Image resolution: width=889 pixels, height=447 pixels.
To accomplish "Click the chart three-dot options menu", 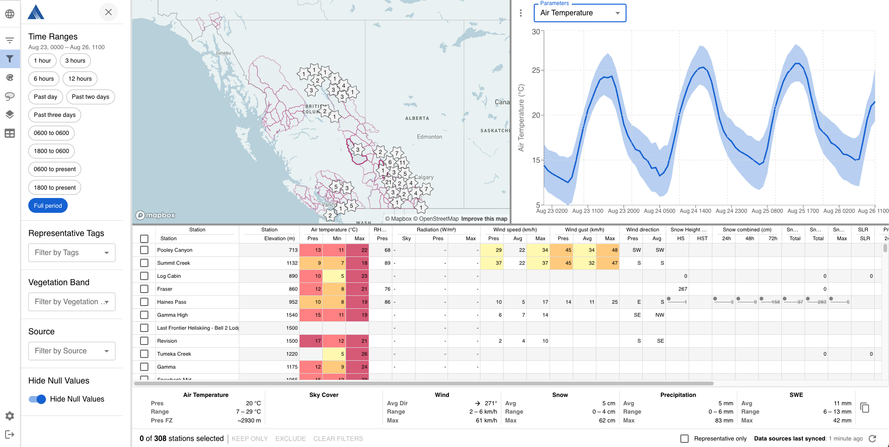I will coord(521,13).
